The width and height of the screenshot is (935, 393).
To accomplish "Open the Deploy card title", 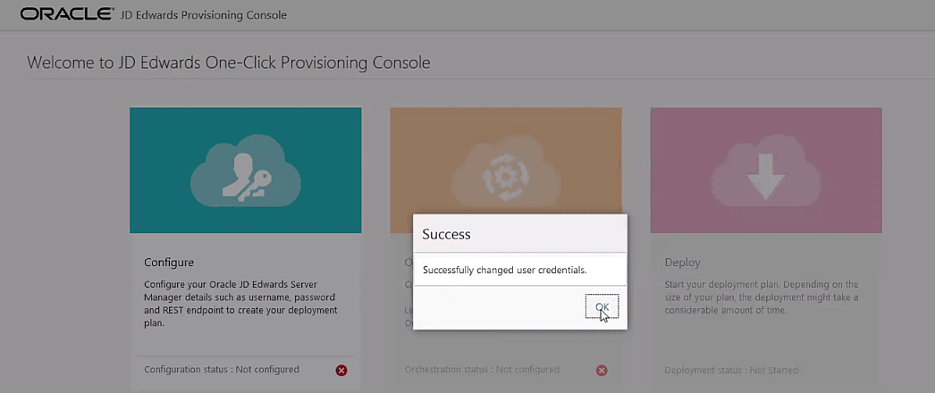I will 682,262.
